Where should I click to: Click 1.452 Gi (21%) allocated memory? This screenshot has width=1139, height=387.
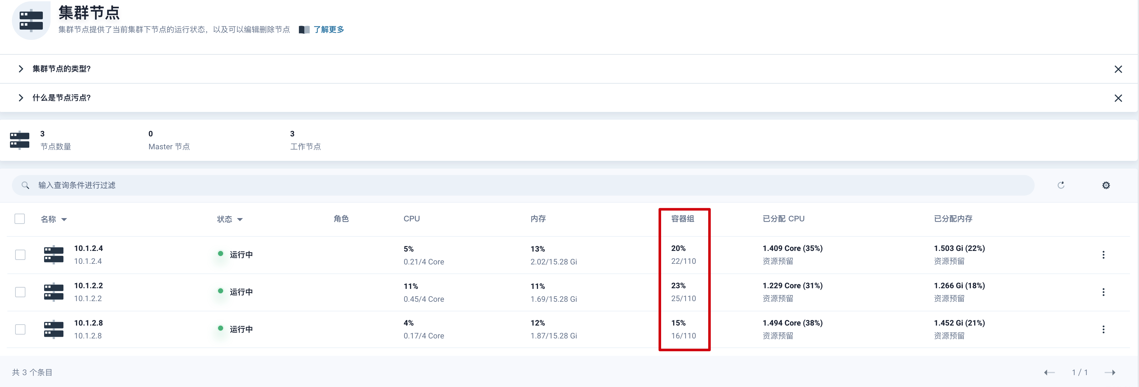coord(959,323)
